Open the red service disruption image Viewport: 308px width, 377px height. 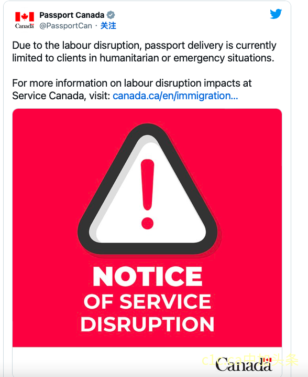(147, 228)
